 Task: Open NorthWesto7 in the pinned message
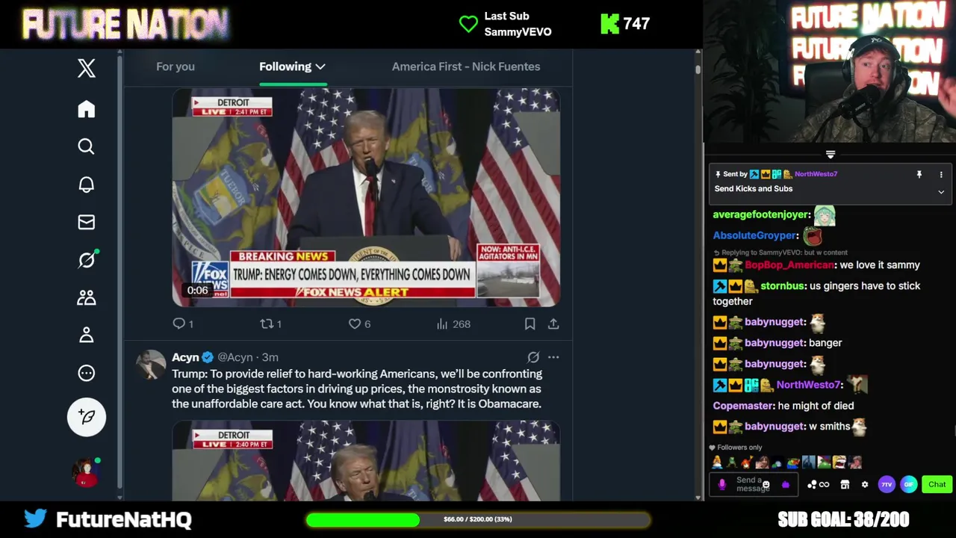point(816,174)
